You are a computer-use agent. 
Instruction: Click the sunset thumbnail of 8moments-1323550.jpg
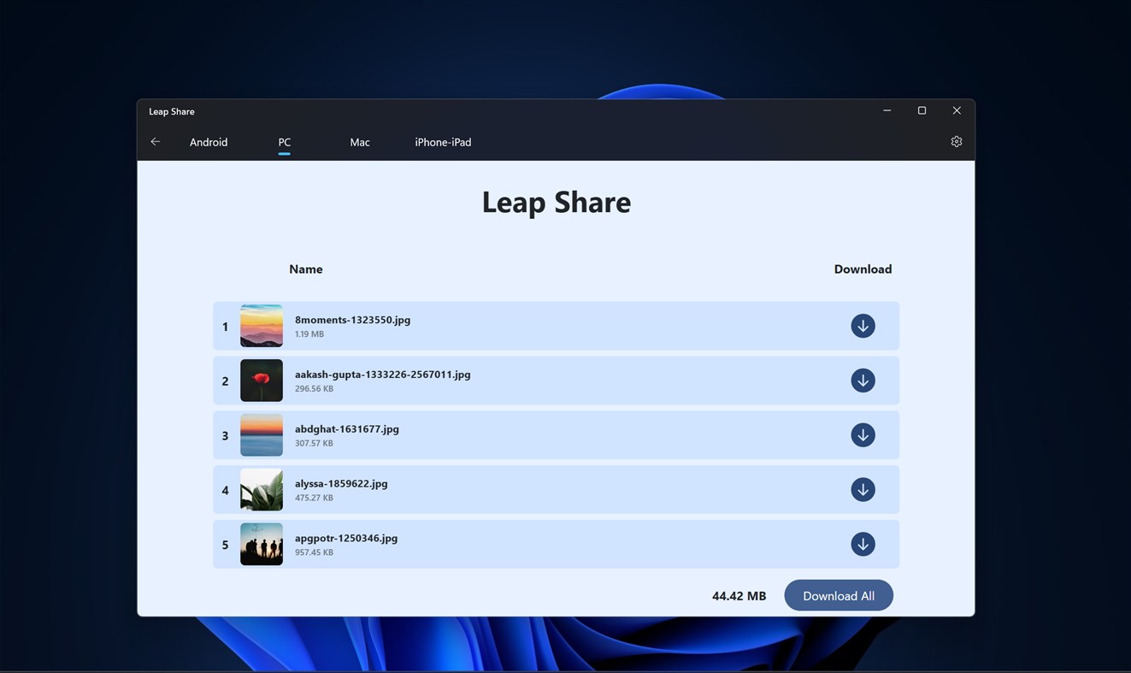(261, 326)
